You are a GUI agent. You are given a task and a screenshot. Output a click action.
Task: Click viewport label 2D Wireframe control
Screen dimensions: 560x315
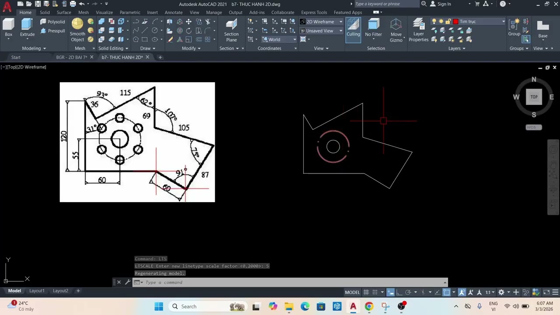[x=31, y=67]
